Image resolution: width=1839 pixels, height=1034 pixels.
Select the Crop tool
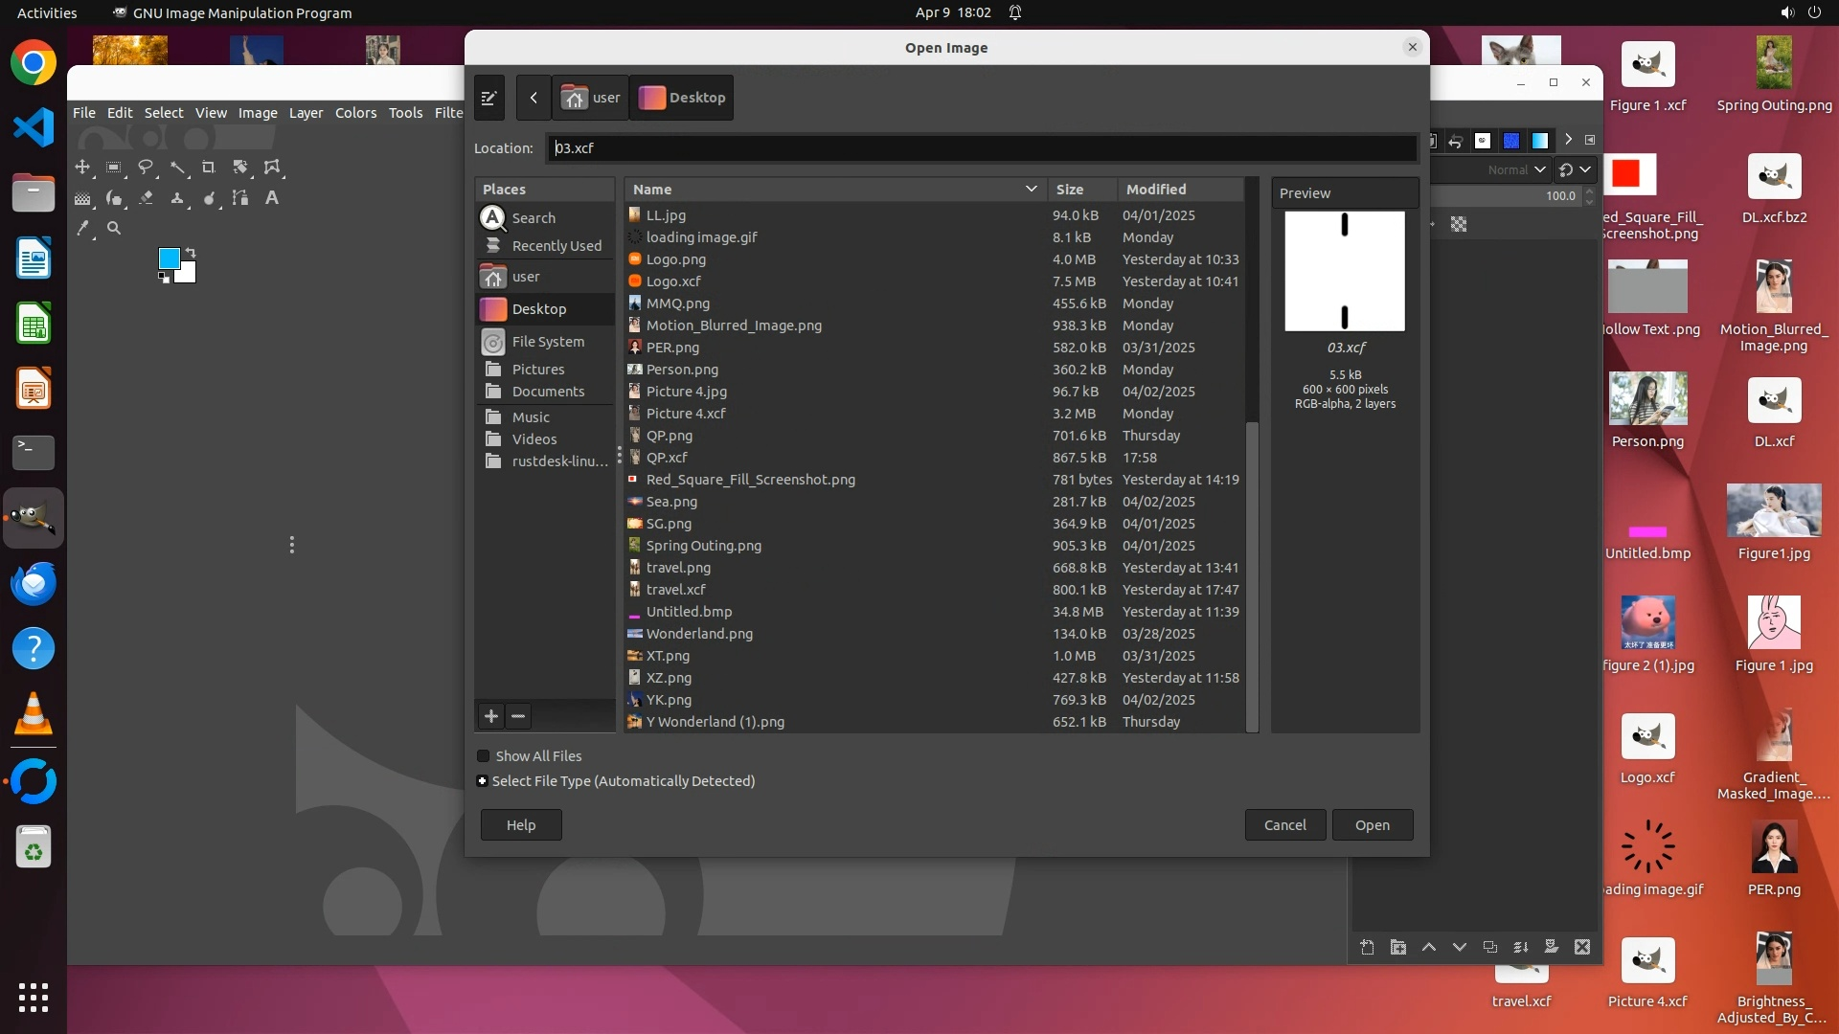(209, 168)
